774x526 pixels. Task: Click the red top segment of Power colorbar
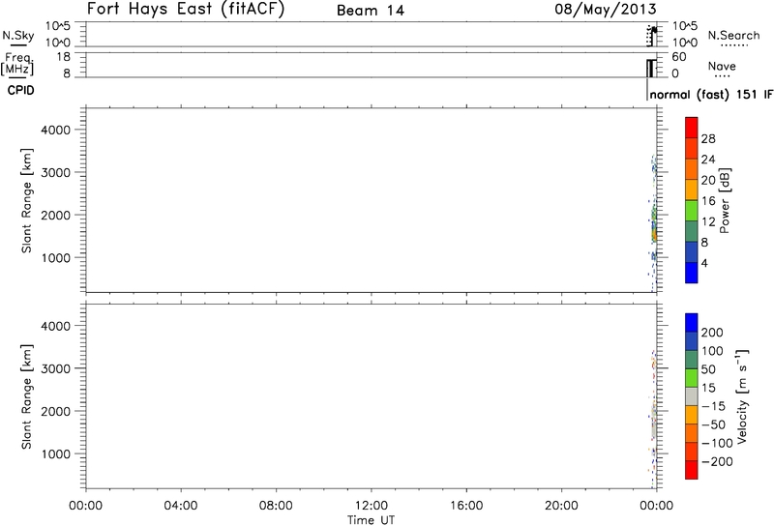(x=691, y=128)
